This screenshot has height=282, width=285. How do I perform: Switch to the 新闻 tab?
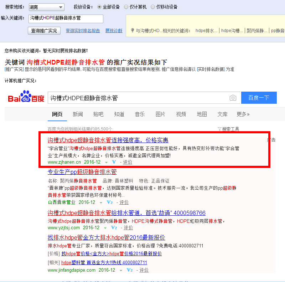[x=78, y=114]
